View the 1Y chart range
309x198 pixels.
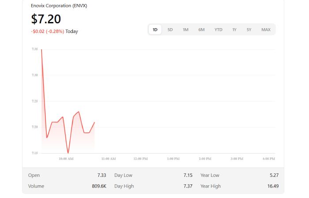pos(234,29)
